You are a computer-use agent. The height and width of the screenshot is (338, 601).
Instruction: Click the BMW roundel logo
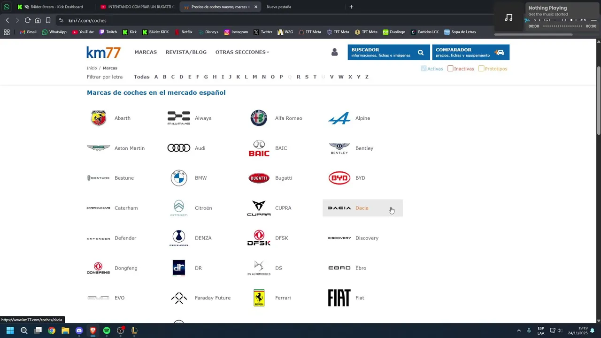pos(179,178)
